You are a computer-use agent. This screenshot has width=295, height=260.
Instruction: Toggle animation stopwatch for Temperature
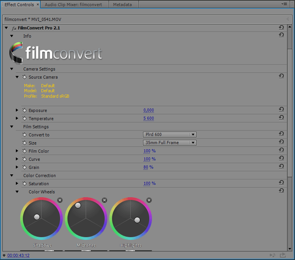click(24, 119)
